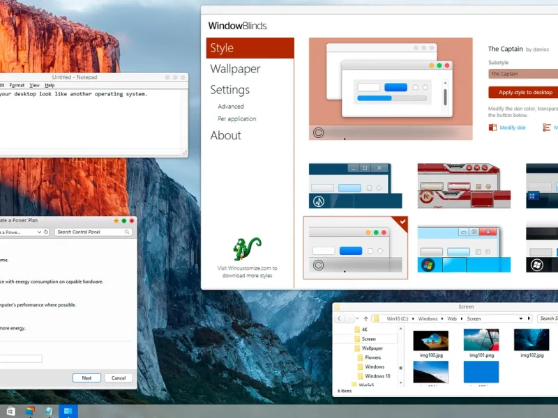Click the highlighted blue taskbar app icon
The image size is (558, 418).
click(68, 411)
